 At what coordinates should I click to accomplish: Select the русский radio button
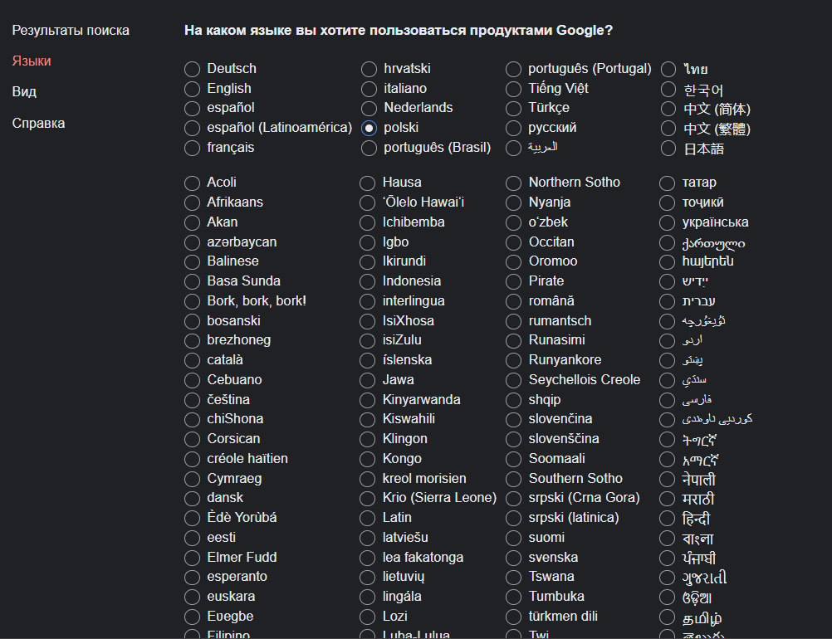[x=514, y=129]
